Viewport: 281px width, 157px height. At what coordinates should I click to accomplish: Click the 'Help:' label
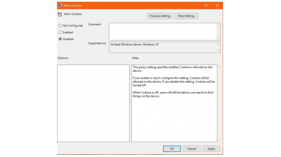135,58
